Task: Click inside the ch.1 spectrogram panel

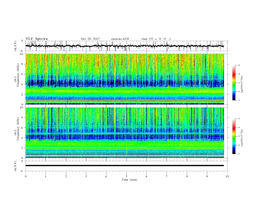Action: click(124, 79)
